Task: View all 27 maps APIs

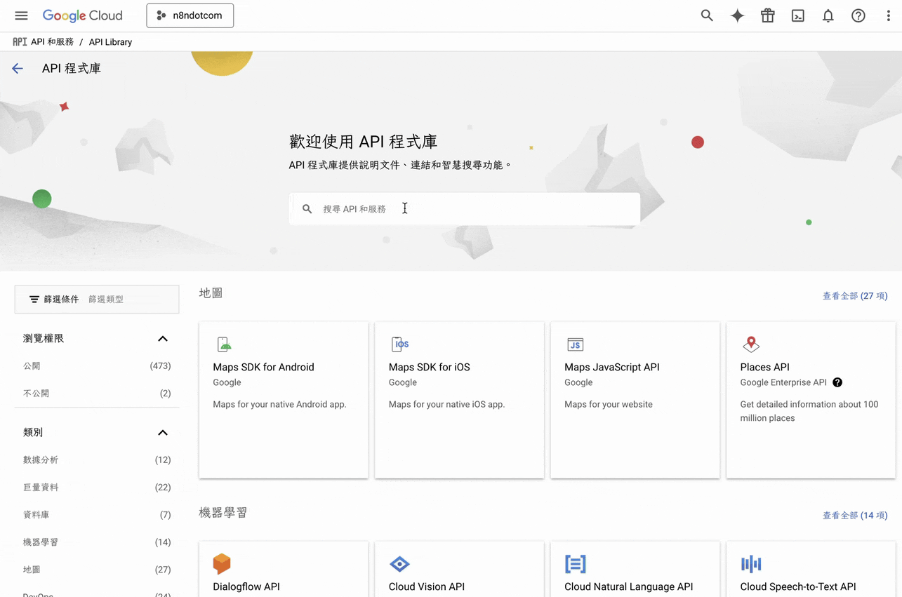Action: point(855,296)
